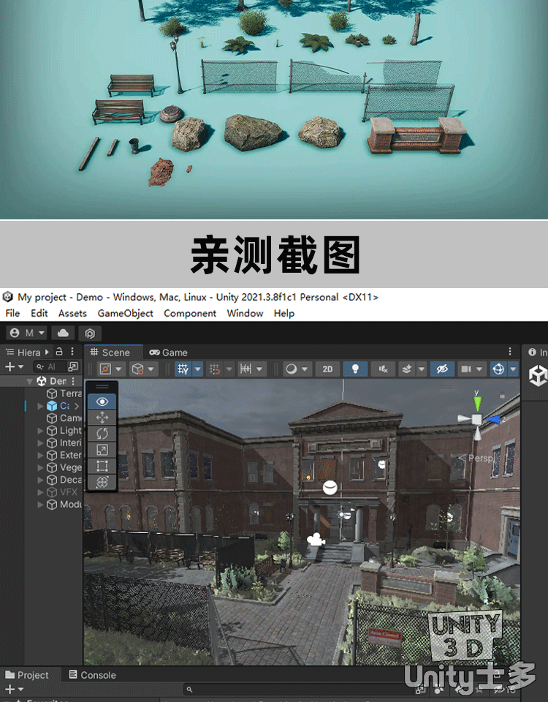The image size is (548, 702).
Task: Open Demo scene options menu
Action: click(73, 381)
